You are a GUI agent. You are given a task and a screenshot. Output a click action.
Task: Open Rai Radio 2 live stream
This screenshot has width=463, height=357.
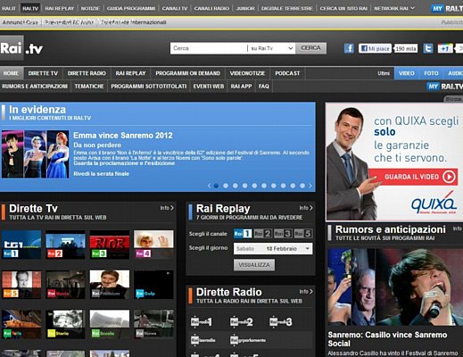(x=241, y=321)
